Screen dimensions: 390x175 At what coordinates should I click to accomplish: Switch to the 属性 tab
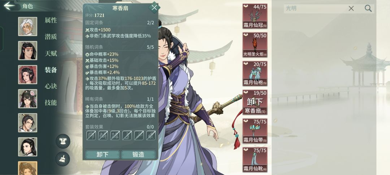click(51, 20)
